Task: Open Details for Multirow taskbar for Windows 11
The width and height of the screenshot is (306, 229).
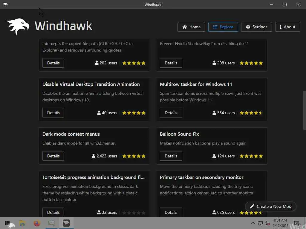Action: 171,113
